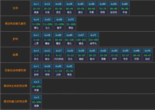Click the 护甲 row label
Viewport: 155px width, 110px height.
tap(15, 39)
